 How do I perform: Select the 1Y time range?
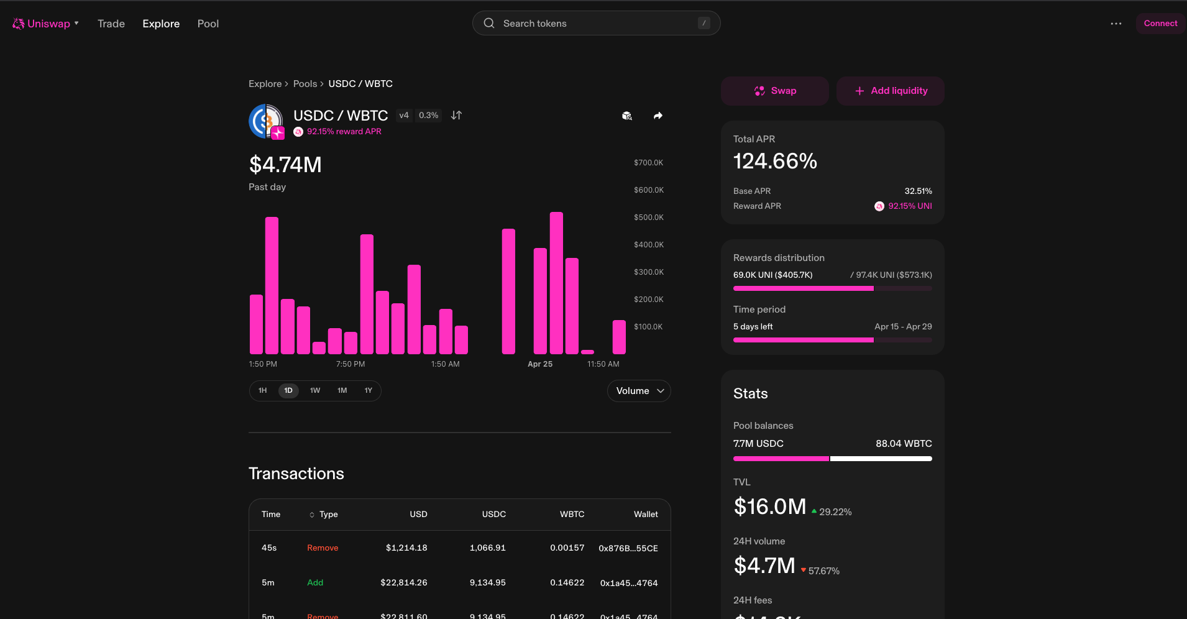(x=368, y=390)
